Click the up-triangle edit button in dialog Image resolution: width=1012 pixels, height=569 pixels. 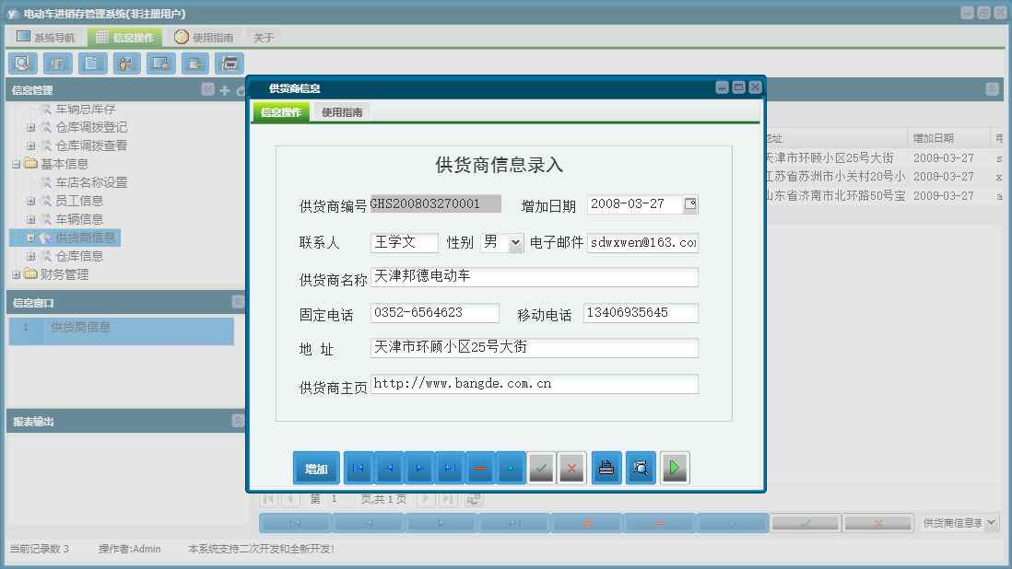click(x=511, y=468)
